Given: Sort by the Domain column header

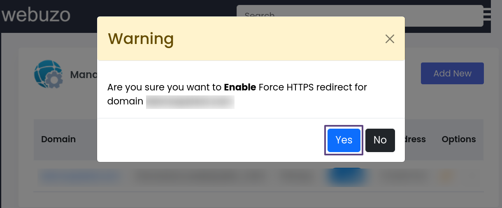Looking at the screenshot, I should 58,139.
